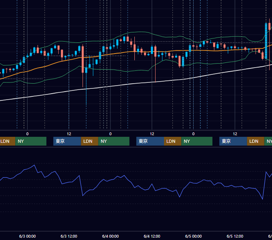Select the 東京 session bar above 6/3 12:00
Screen dimensions: 272x240
pos(67,141)
